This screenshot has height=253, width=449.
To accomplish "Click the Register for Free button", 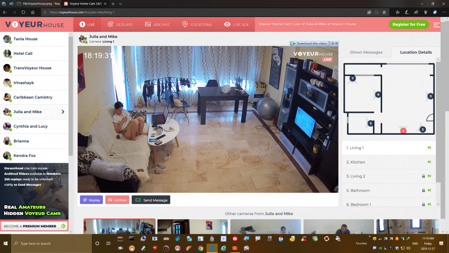I will 409,25.
